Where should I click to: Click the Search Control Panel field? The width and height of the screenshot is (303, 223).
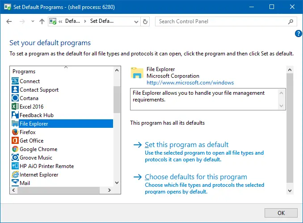(226, 21)
